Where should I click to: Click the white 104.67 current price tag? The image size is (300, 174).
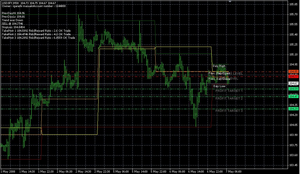point(293,84)
